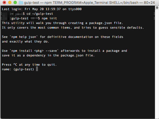Viewport: 159px width, 119px height.
Task: Click the left bracket mark beside the gulp-test prompt
Action: click(x=1, y=18)
